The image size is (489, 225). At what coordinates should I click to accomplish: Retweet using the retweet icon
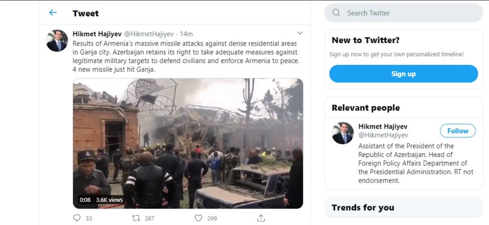(x=136, y=218)
